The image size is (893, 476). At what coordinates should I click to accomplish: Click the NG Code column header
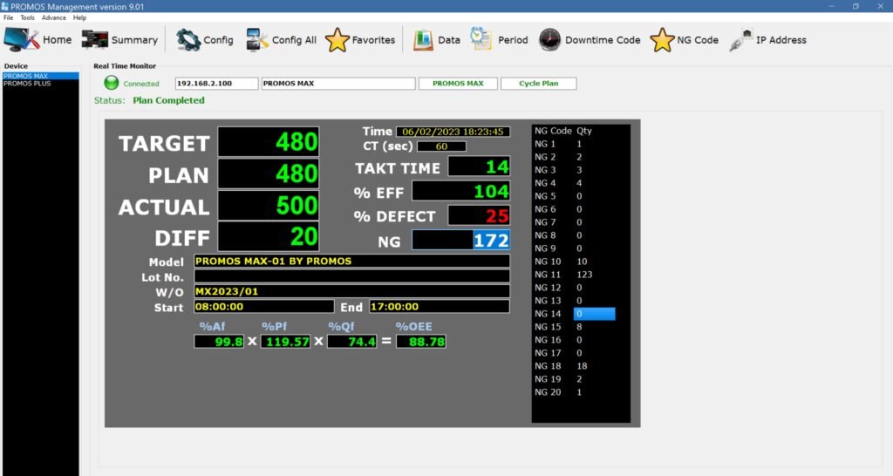(552, 131)
